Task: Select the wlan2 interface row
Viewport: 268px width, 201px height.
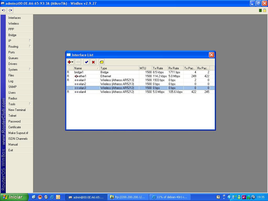Action: tap(140, 84)
